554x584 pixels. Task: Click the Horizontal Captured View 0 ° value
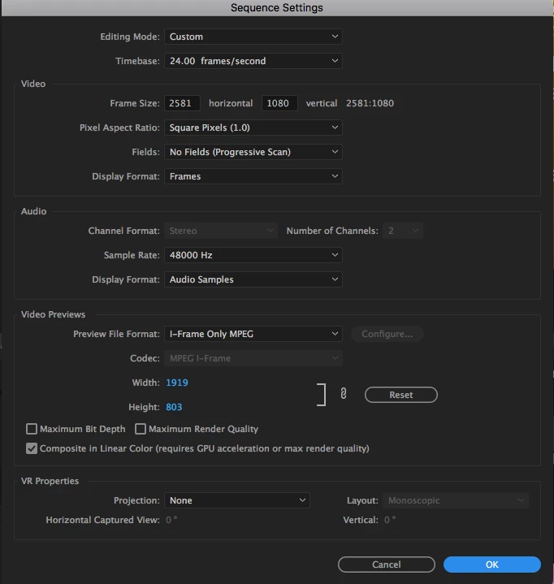coord(171,520)
